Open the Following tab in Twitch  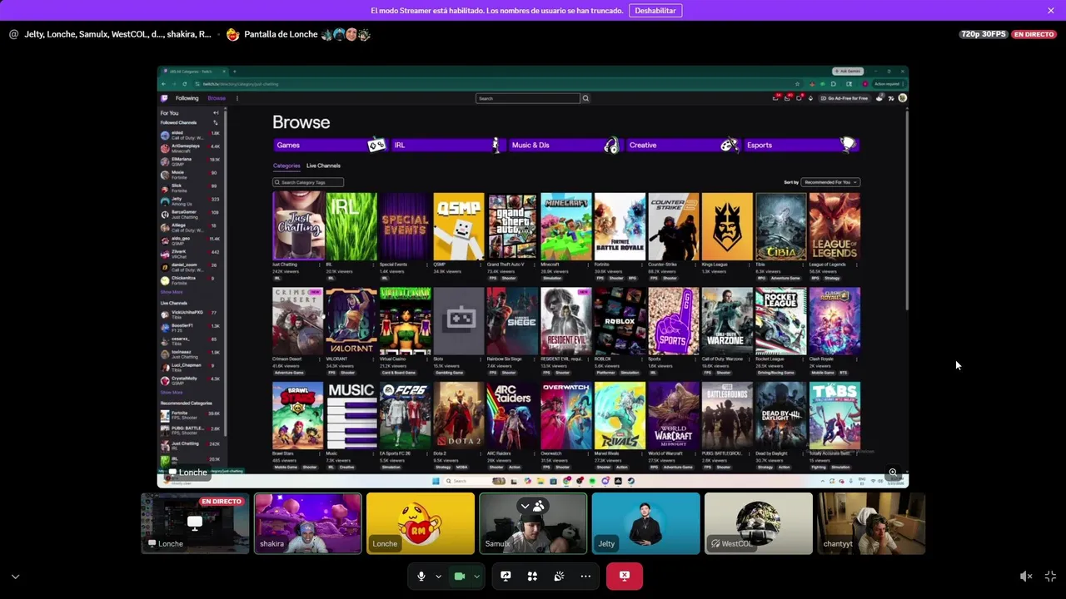[x=187, y=98]
